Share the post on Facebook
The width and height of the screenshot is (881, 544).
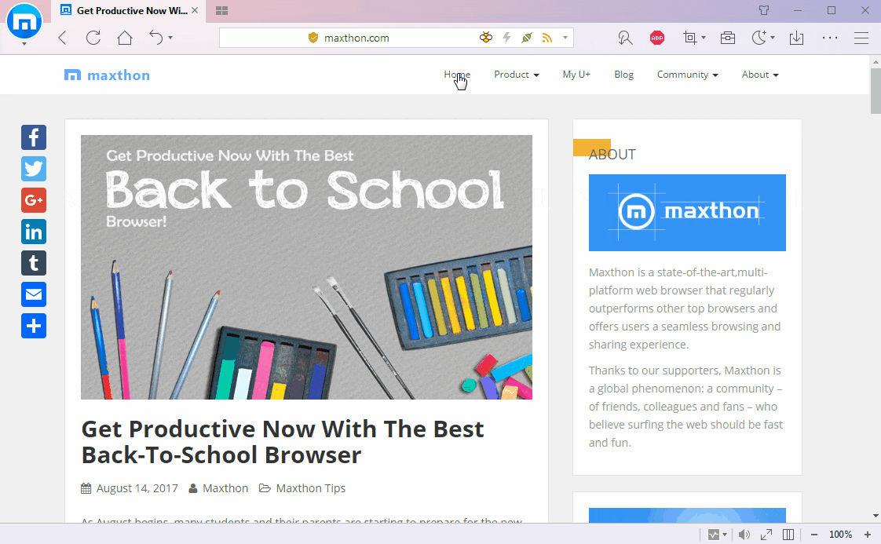tap(34, 137)
